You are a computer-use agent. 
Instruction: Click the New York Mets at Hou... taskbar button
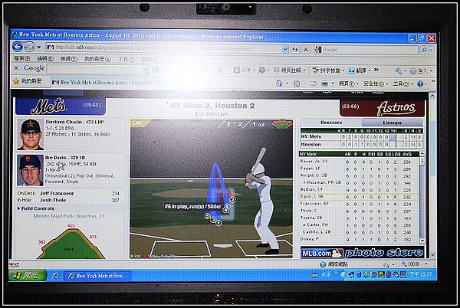pyautogui.click(x=97, y=276)
